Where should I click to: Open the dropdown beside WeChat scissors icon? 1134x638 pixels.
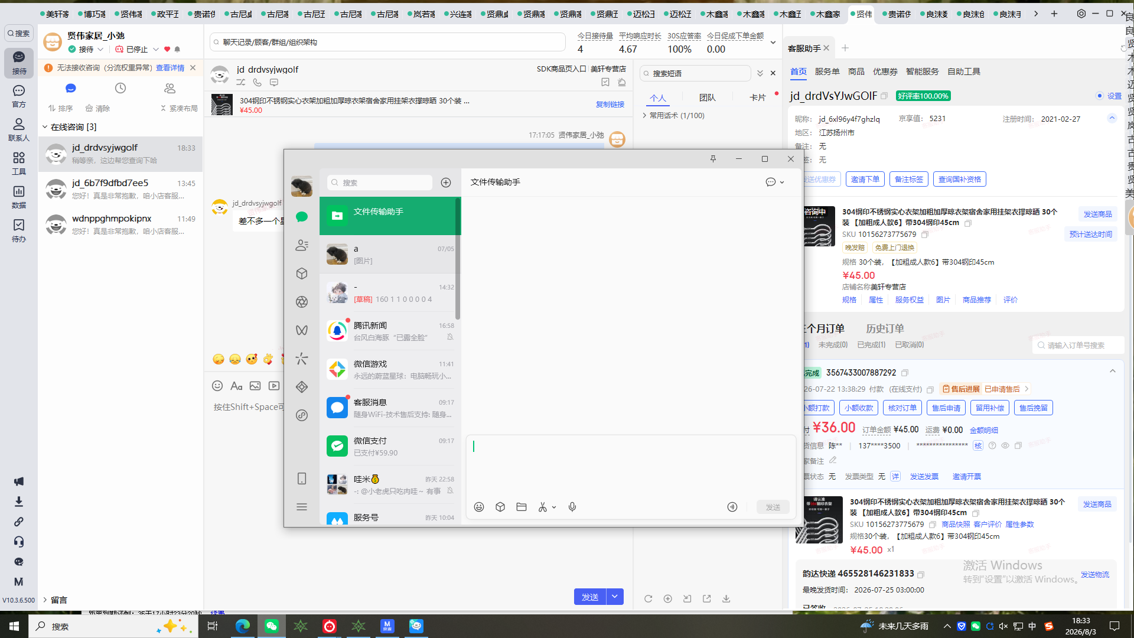[554, 507]
